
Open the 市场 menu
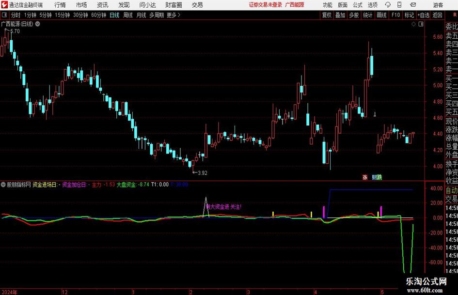click(x=81, y=5)
